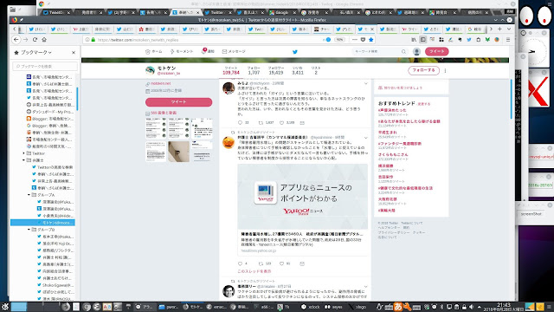
Task: Click the フォローする button
Action: pyautogui.click(x=423, y=70)
